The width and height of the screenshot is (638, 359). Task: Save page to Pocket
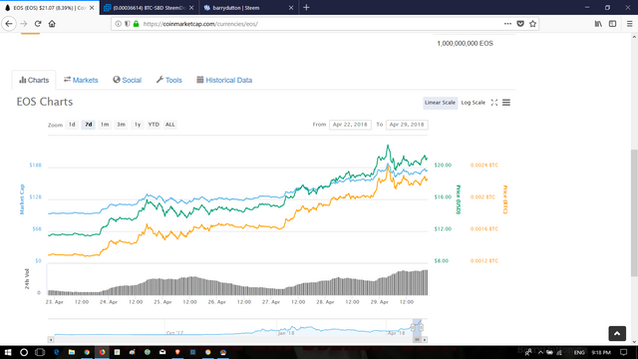[x=520, y=24]
